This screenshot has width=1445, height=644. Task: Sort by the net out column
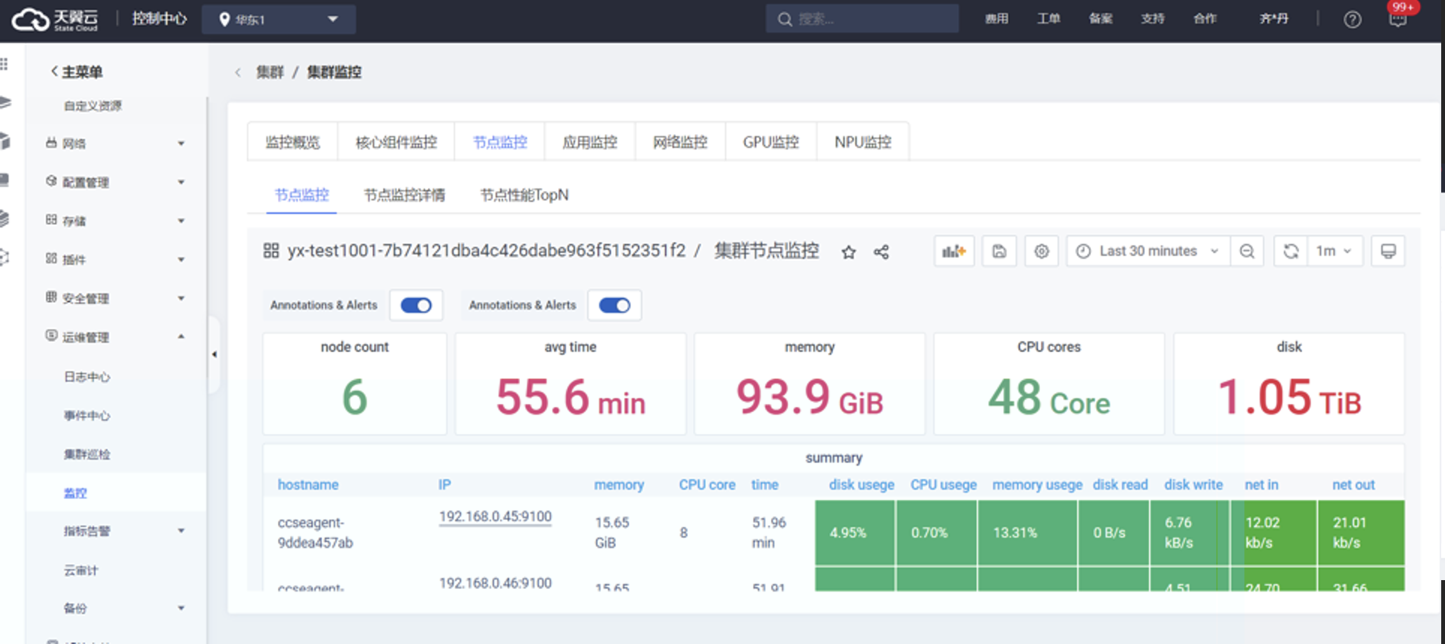pos(1353,485)
